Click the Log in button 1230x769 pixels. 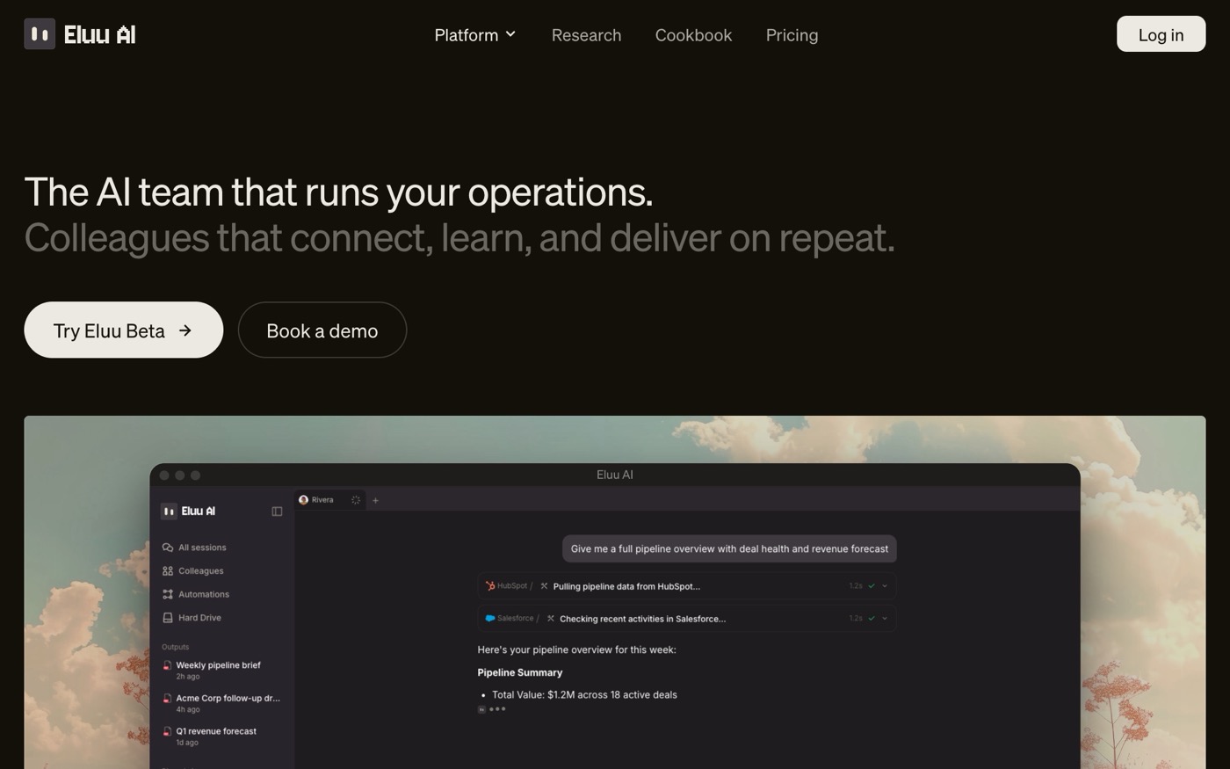tap(1161, 34)
